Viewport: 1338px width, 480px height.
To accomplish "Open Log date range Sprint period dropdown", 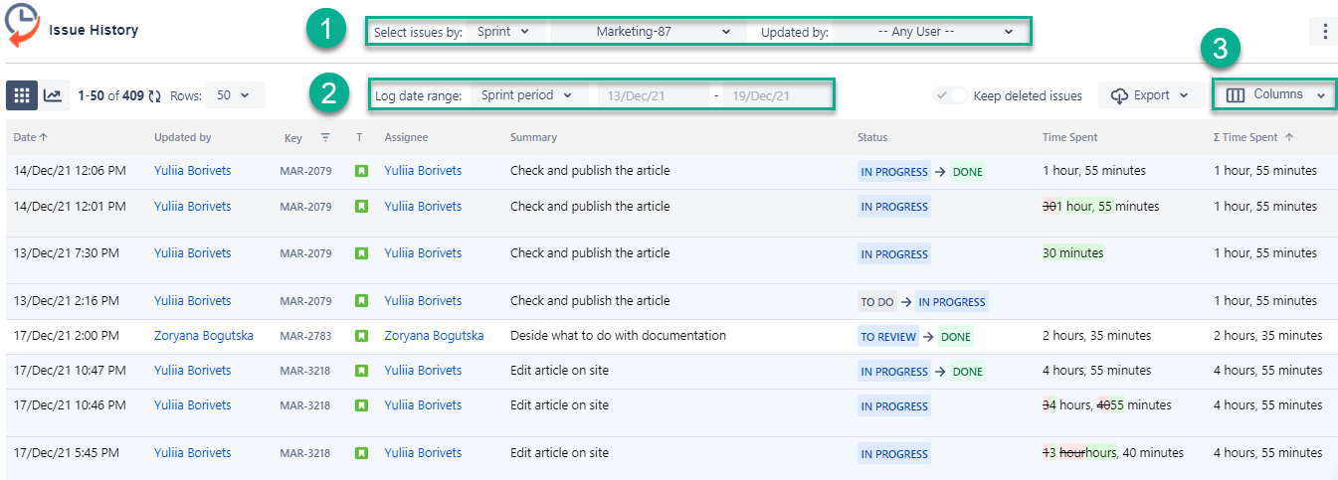I will pyautogui.click(x=527, y=95).
